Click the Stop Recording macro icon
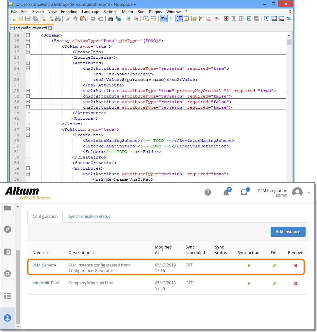This screenshot has height=332, width=317. coord(234,19)
